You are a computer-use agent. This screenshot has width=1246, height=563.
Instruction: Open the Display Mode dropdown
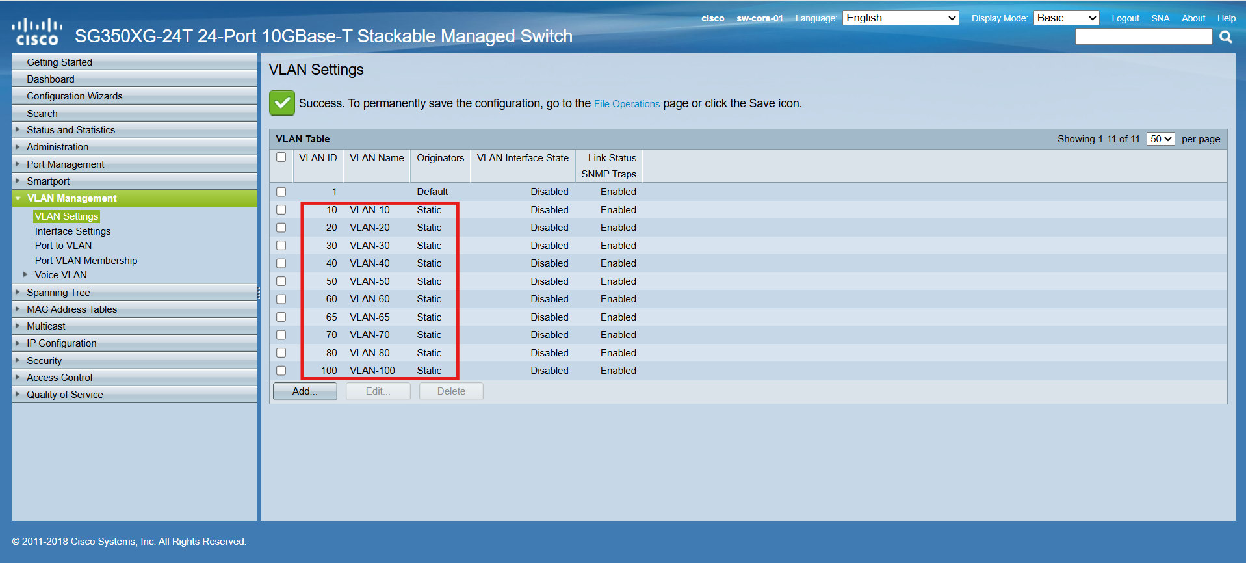[x=1066, y=18]
